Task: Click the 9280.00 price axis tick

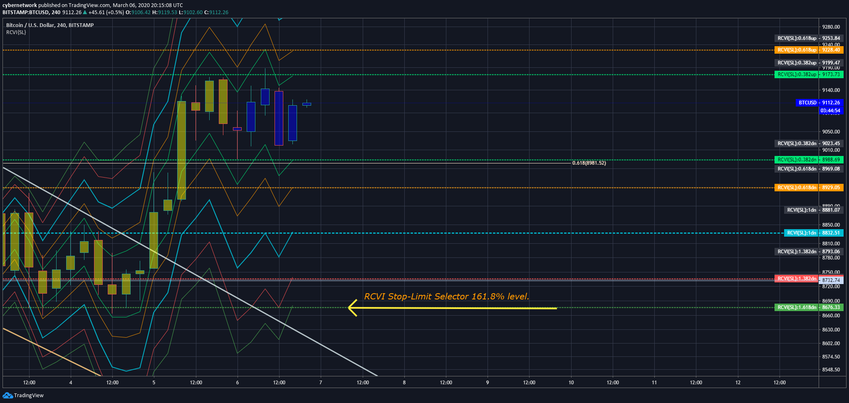Action: 831,27
